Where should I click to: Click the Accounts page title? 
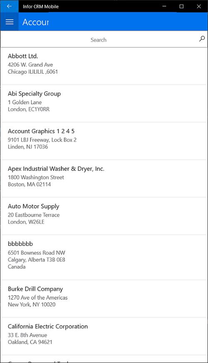click(35, 22)
